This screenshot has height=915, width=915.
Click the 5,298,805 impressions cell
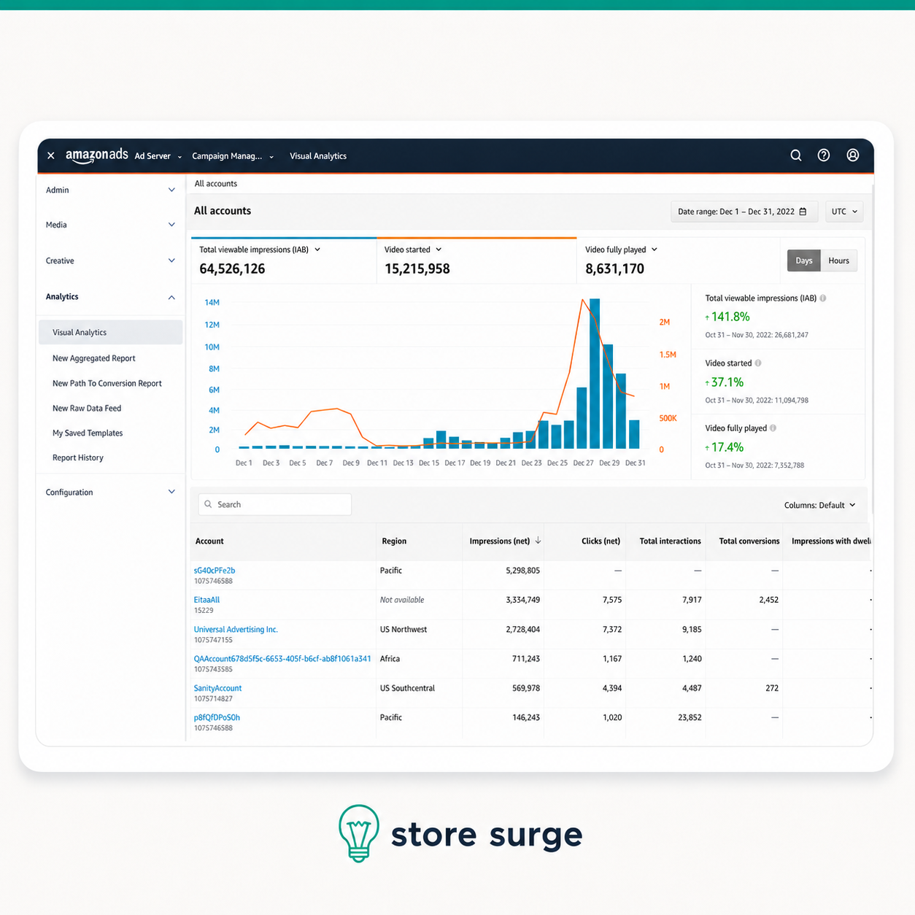tap(522, 571)
